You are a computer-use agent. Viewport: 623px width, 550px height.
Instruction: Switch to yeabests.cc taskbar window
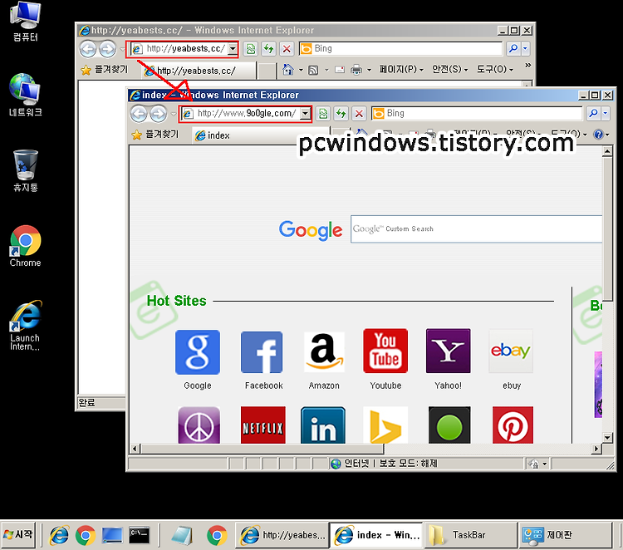[282, 535]
